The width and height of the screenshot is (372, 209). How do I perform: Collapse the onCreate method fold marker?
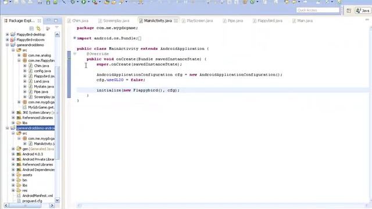click(74, 53)
